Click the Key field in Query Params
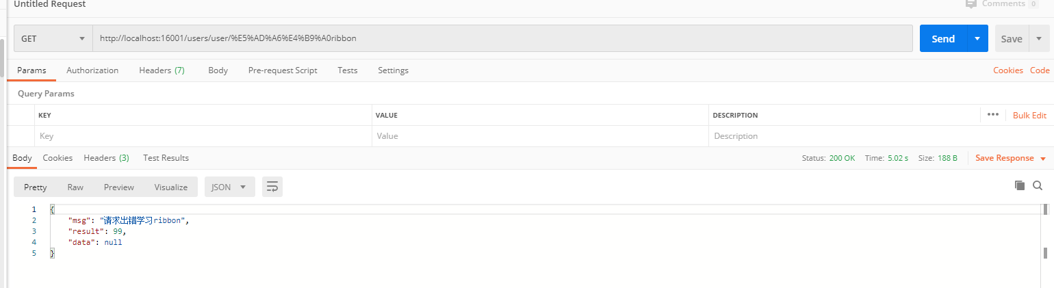The width and height of the screenshot is (1054, 288). coord(203,136)
